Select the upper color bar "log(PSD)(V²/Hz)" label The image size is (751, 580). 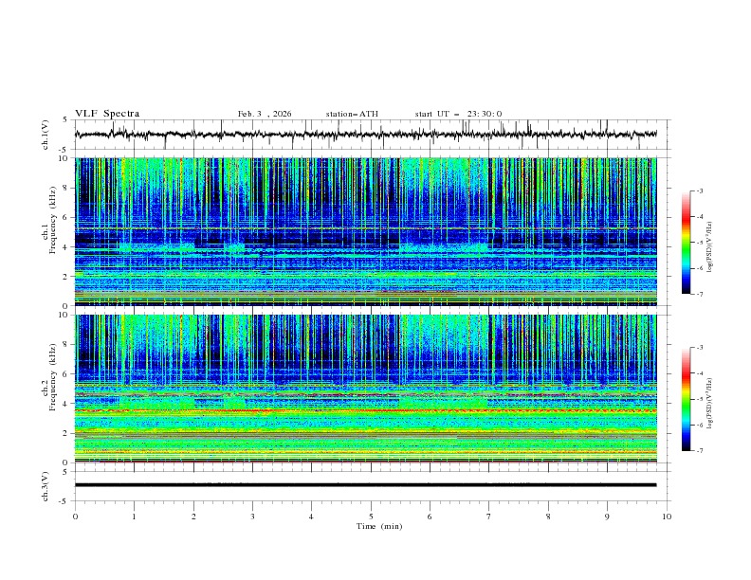710,247
